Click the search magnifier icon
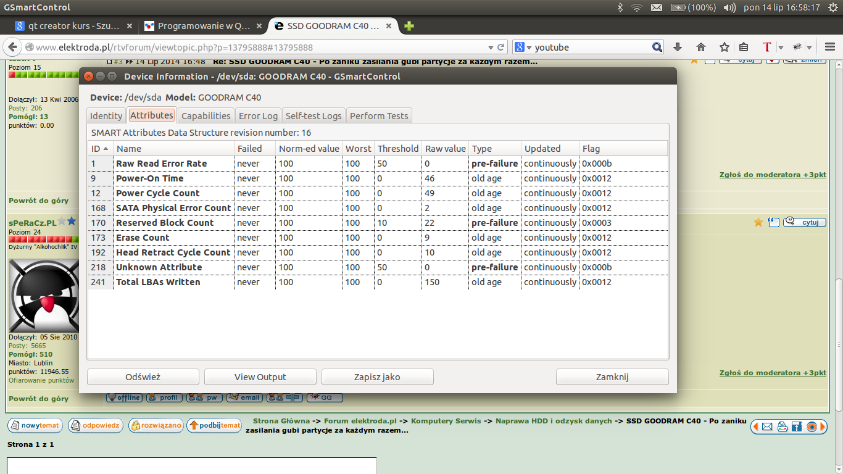Image resolution: width=843 pixels, height=474 pixels. tap(657, 47)
